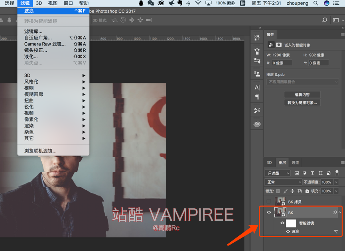
Task: Open the Character panel icon
Action: [x=257, y=88]
